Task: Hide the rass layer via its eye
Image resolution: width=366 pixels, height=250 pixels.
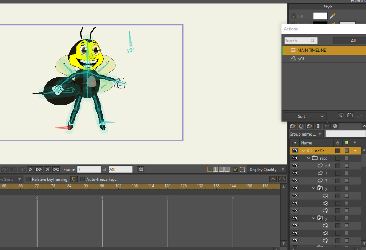Action: click(x=295, y=158)
